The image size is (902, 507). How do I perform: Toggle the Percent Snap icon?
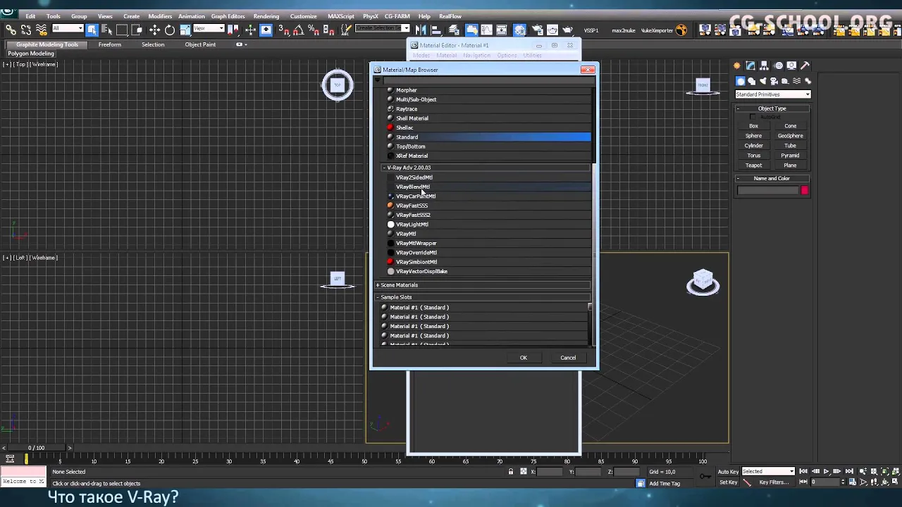pos(313,30)
